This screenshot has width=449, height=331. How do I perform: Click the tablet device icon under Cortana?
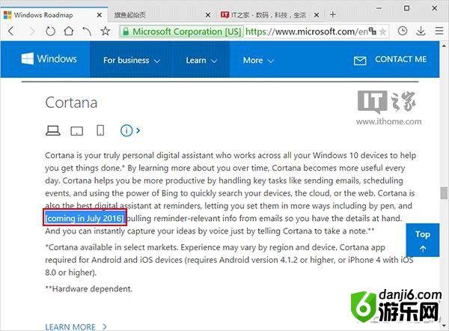77,131
